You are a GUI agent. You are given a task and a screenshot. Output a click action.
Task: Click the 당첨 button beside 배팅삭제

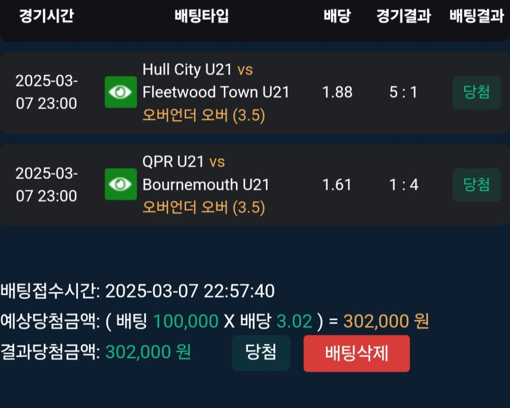[261, 352]
